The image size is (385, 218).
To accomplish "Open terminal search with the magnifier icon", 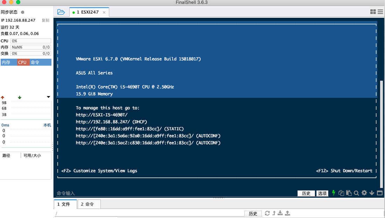I will click(x=357, y=193).
